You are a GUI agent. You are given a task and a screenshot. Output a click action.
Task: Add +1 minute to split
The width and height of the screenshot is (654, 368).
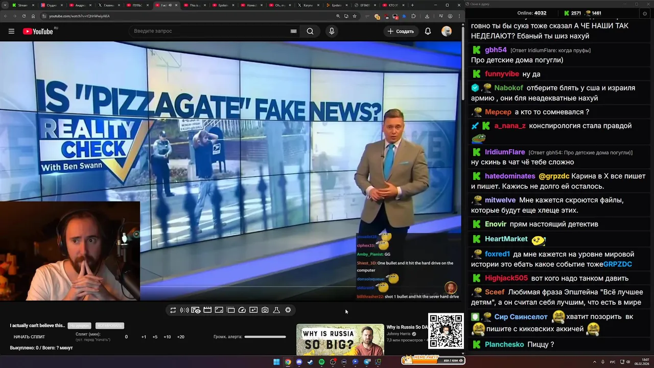144,337
